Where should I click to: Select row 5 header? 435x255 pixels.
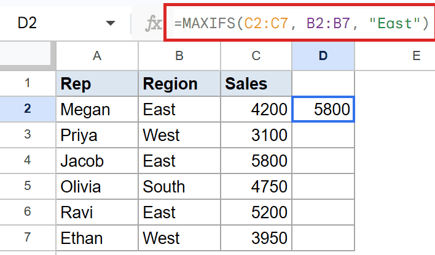click(x=28, y=186)
